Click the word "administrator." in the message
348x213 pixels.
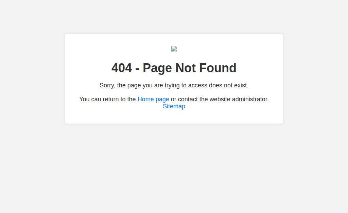point(250,99)
